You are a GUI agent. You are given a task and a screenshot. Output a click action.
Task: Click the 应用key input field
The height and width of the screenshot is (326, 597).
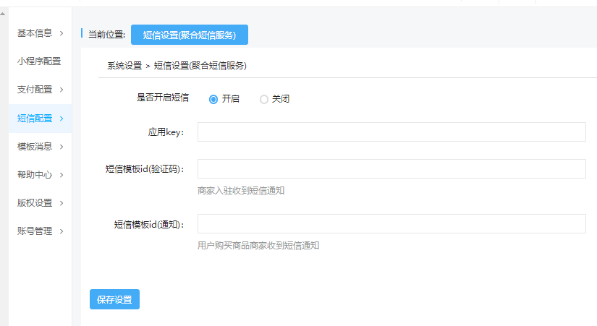391,132
